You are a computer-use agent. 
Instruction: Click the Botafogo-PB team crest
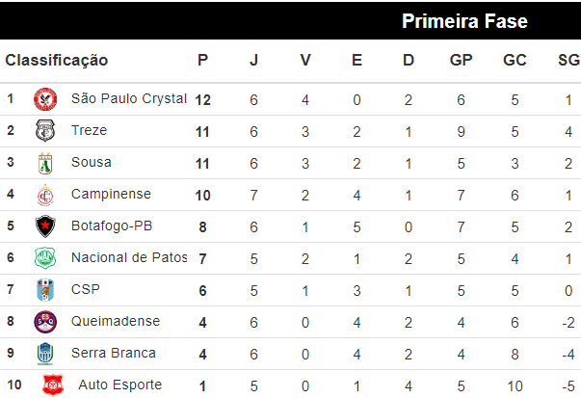click(x=45, y=226)
